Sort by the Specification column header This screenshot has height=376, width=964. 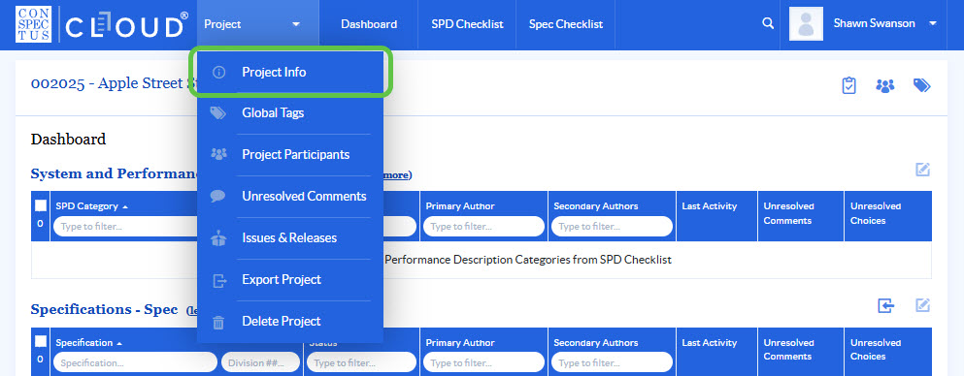point(88,343)
